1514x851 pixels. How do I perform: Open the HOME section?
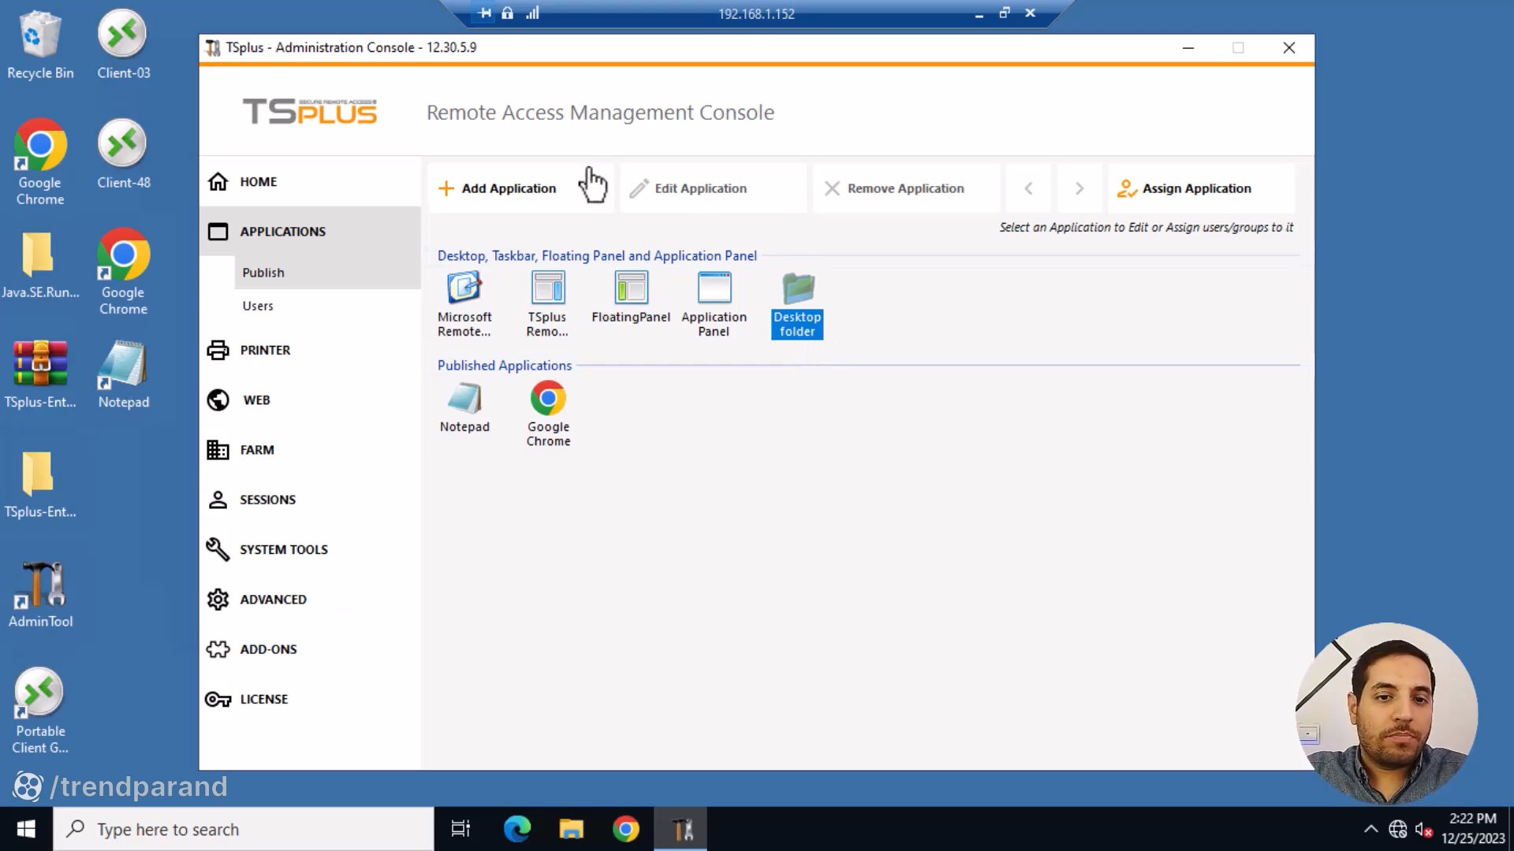click(310, 182)
